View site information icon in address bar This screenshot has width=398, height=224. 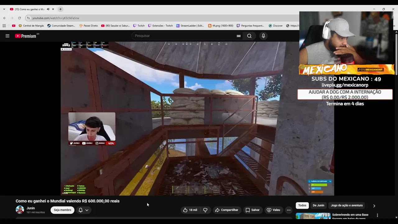point(28,18)
